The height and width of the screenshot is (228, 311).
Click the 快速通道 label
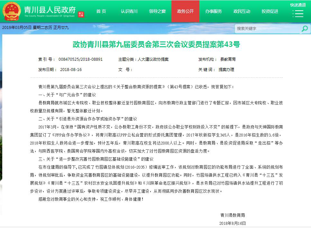298,5
